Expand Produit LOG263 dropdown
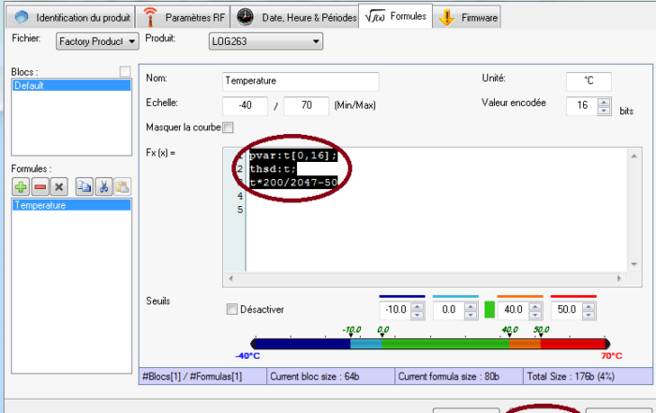Screen dimensions: 656x413 click(x=265, y=41)
